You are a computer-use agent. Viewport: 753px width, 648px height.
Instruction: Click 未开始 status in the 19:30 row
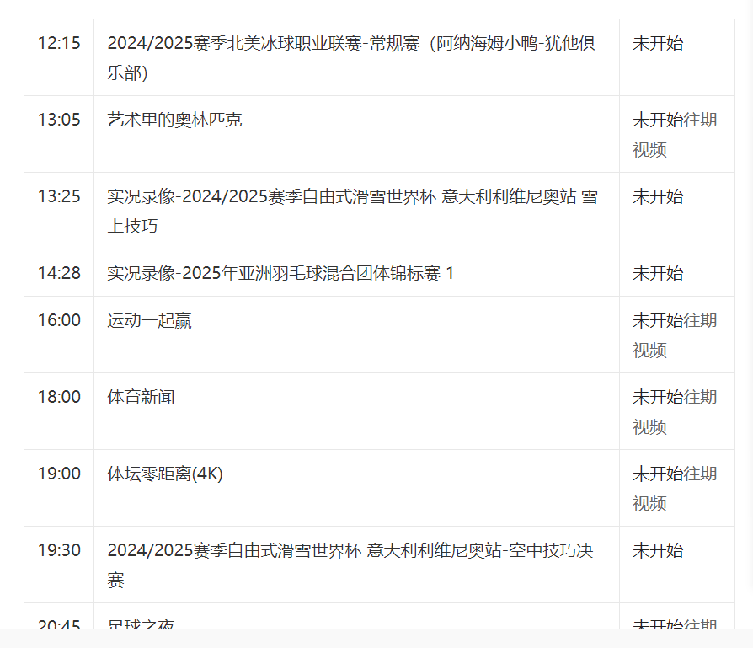coord(658,550)
